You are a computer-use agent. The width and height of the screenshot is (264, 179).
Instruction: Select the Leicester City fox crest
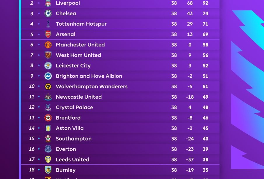tap(48, 66)
